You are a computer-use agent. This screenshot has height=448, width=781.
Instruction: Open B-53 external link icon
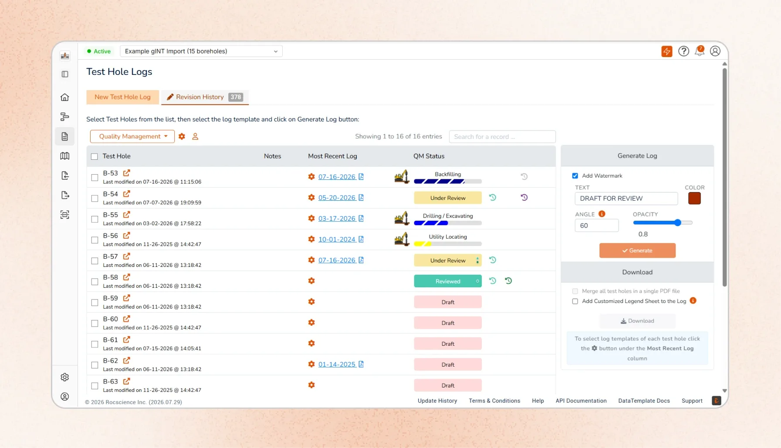pyautogui.click(x=126, y=173)
